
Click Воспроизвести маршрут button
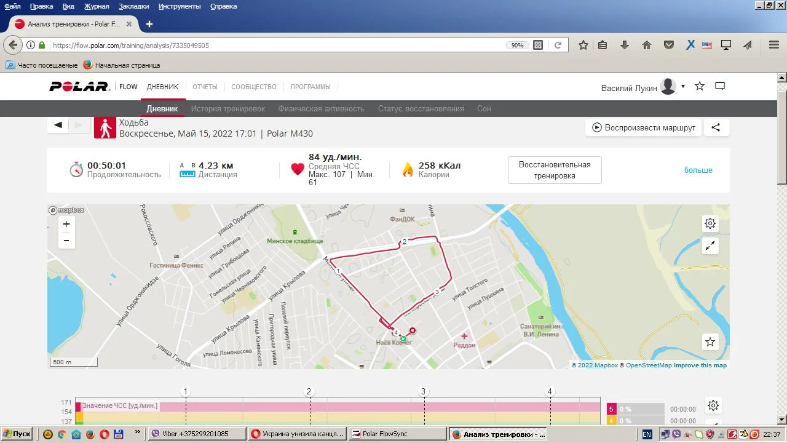[x=644, y=127]
